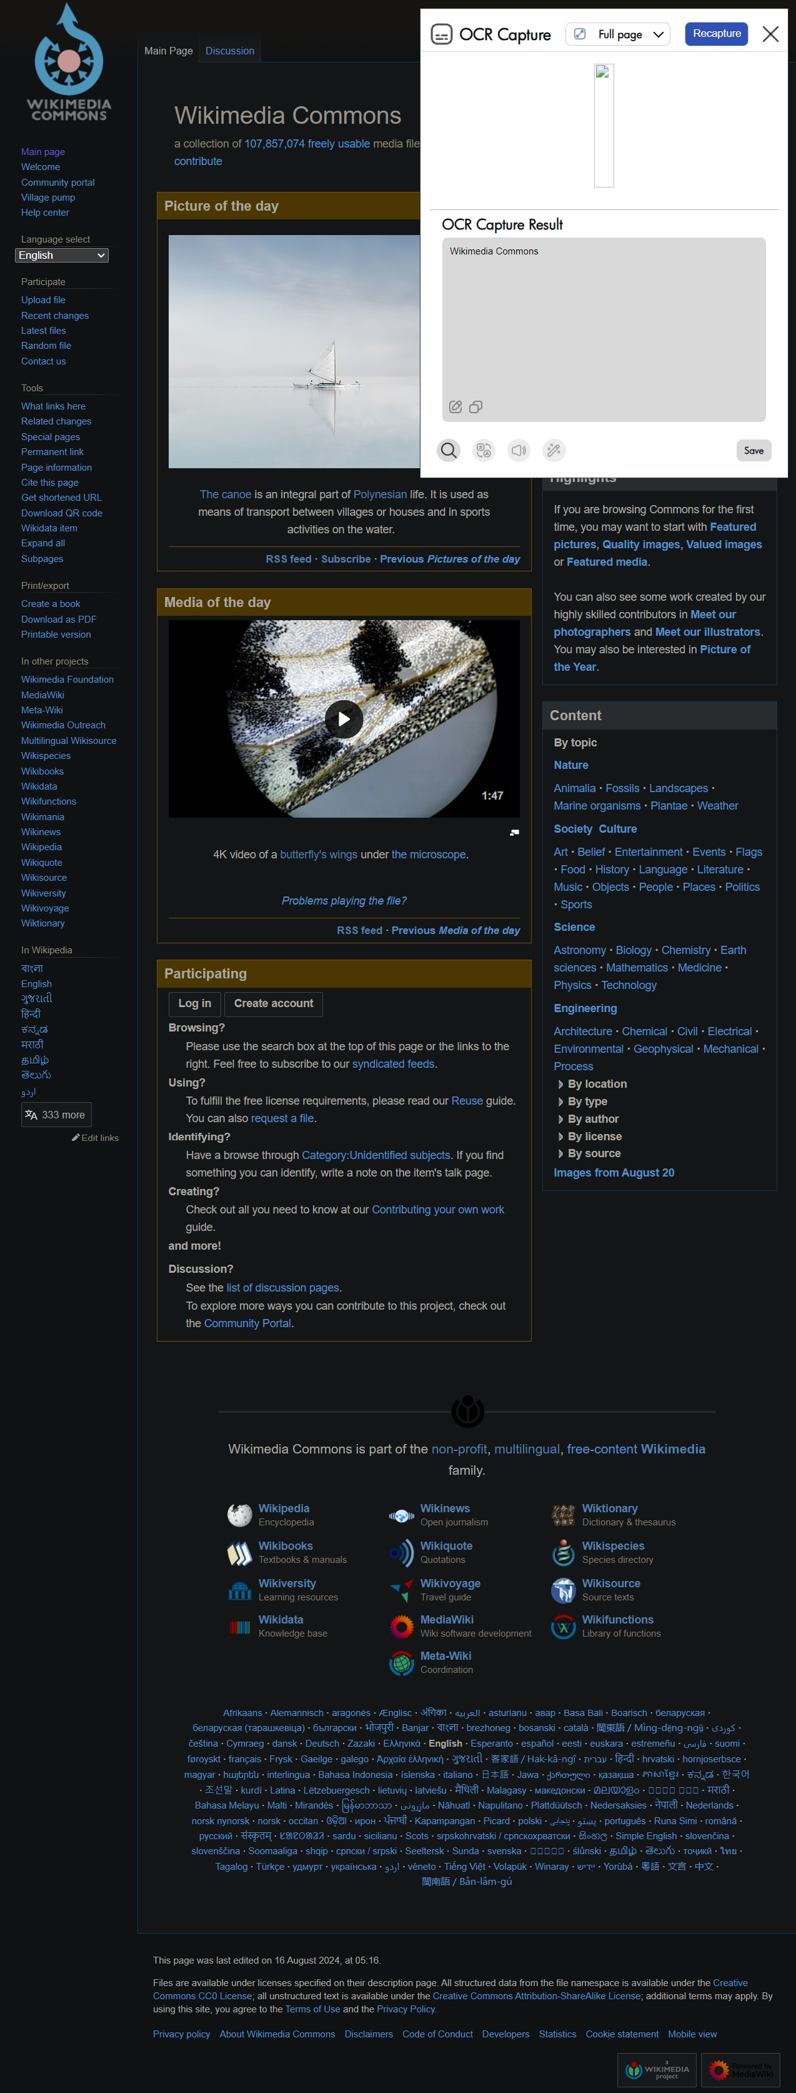
Task: Click Edit links in sidebar
Action: (x=95, y=1138)
